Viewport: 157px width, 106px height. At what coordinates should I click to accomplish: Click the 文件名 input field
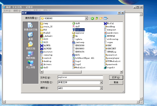click(80, 77)
